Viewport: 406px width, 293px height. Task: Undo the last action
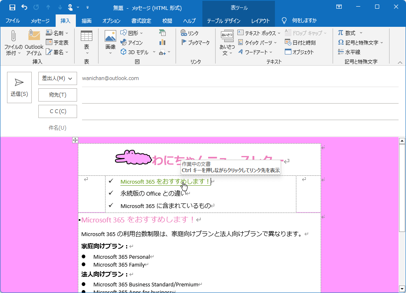pos(24,7)
